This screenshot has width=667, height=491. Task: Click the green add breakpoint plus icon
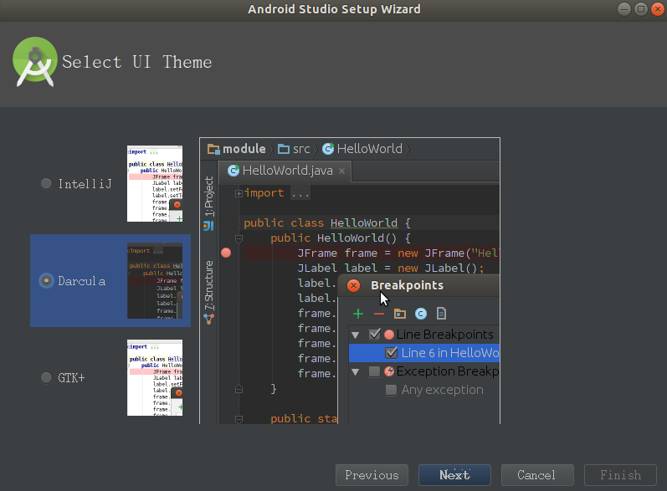coord(358,314)
